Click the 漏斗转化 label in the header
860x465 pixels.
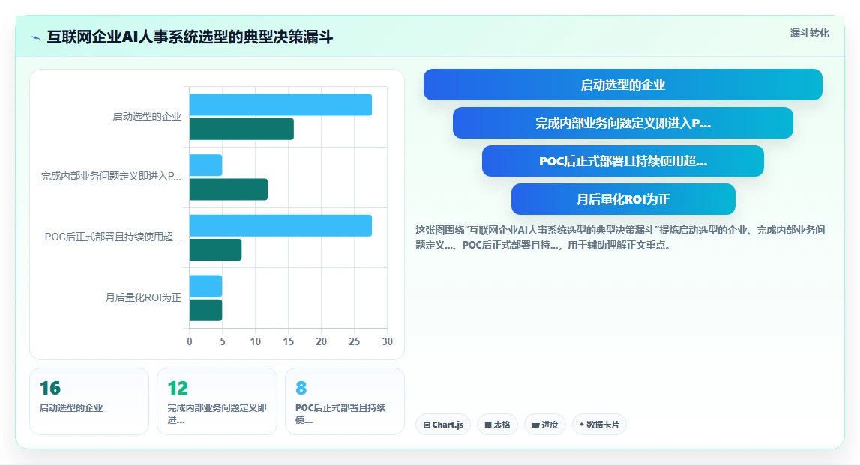coord(809,34)
